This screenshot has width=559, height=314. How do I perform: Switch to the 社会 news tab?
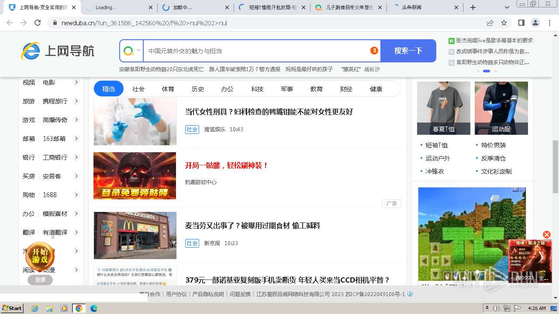pos(138,89)
